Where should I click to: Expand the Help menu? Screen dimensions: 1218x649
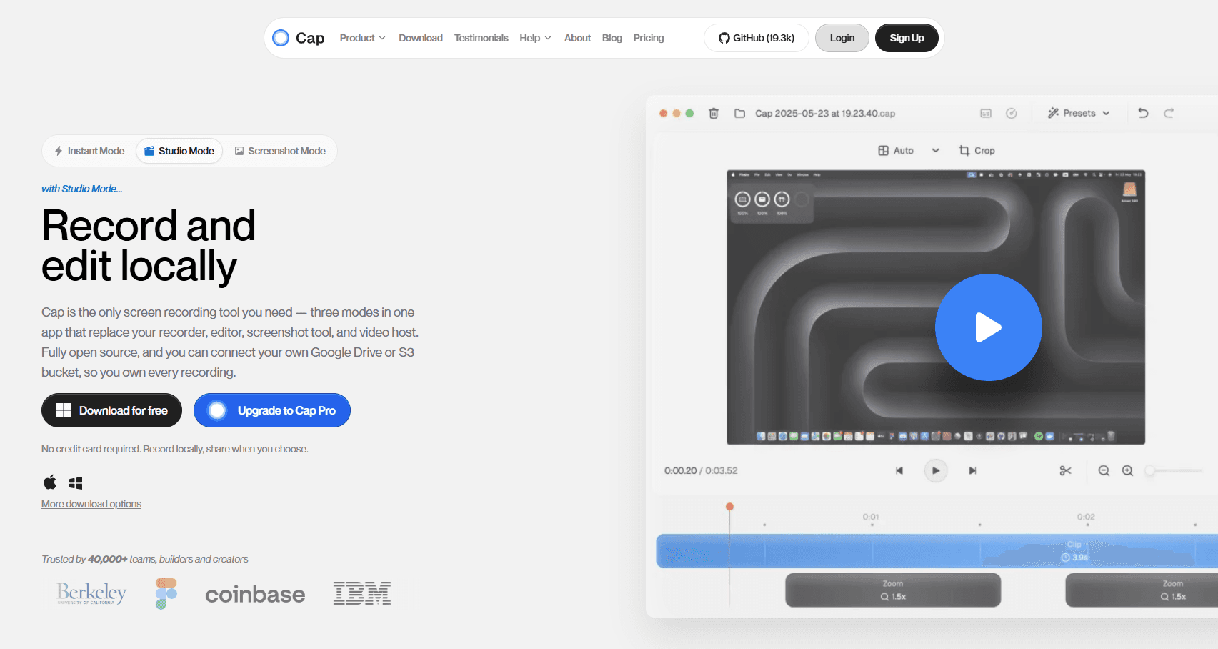pyautogui.click(x=535, y=38)
